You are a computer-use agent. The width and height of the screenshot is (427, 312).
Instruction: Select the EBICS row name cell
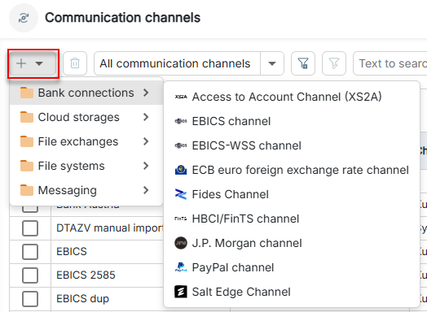pos(72,251)
